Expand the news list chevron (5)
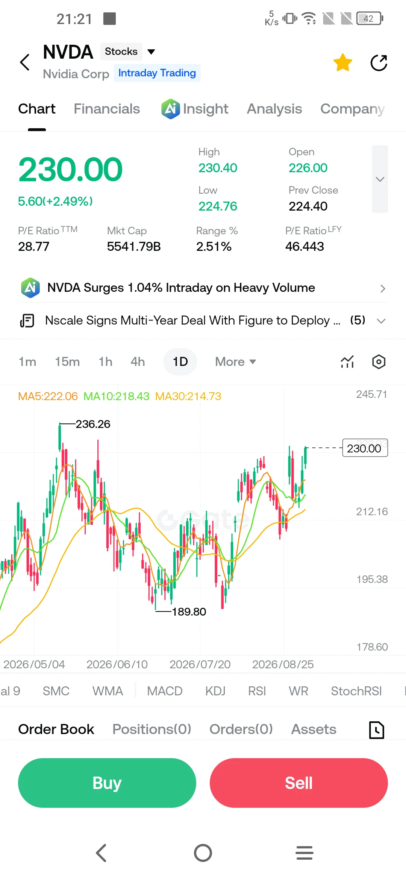This screenshot has height=880, width=406. click(381, 321)
